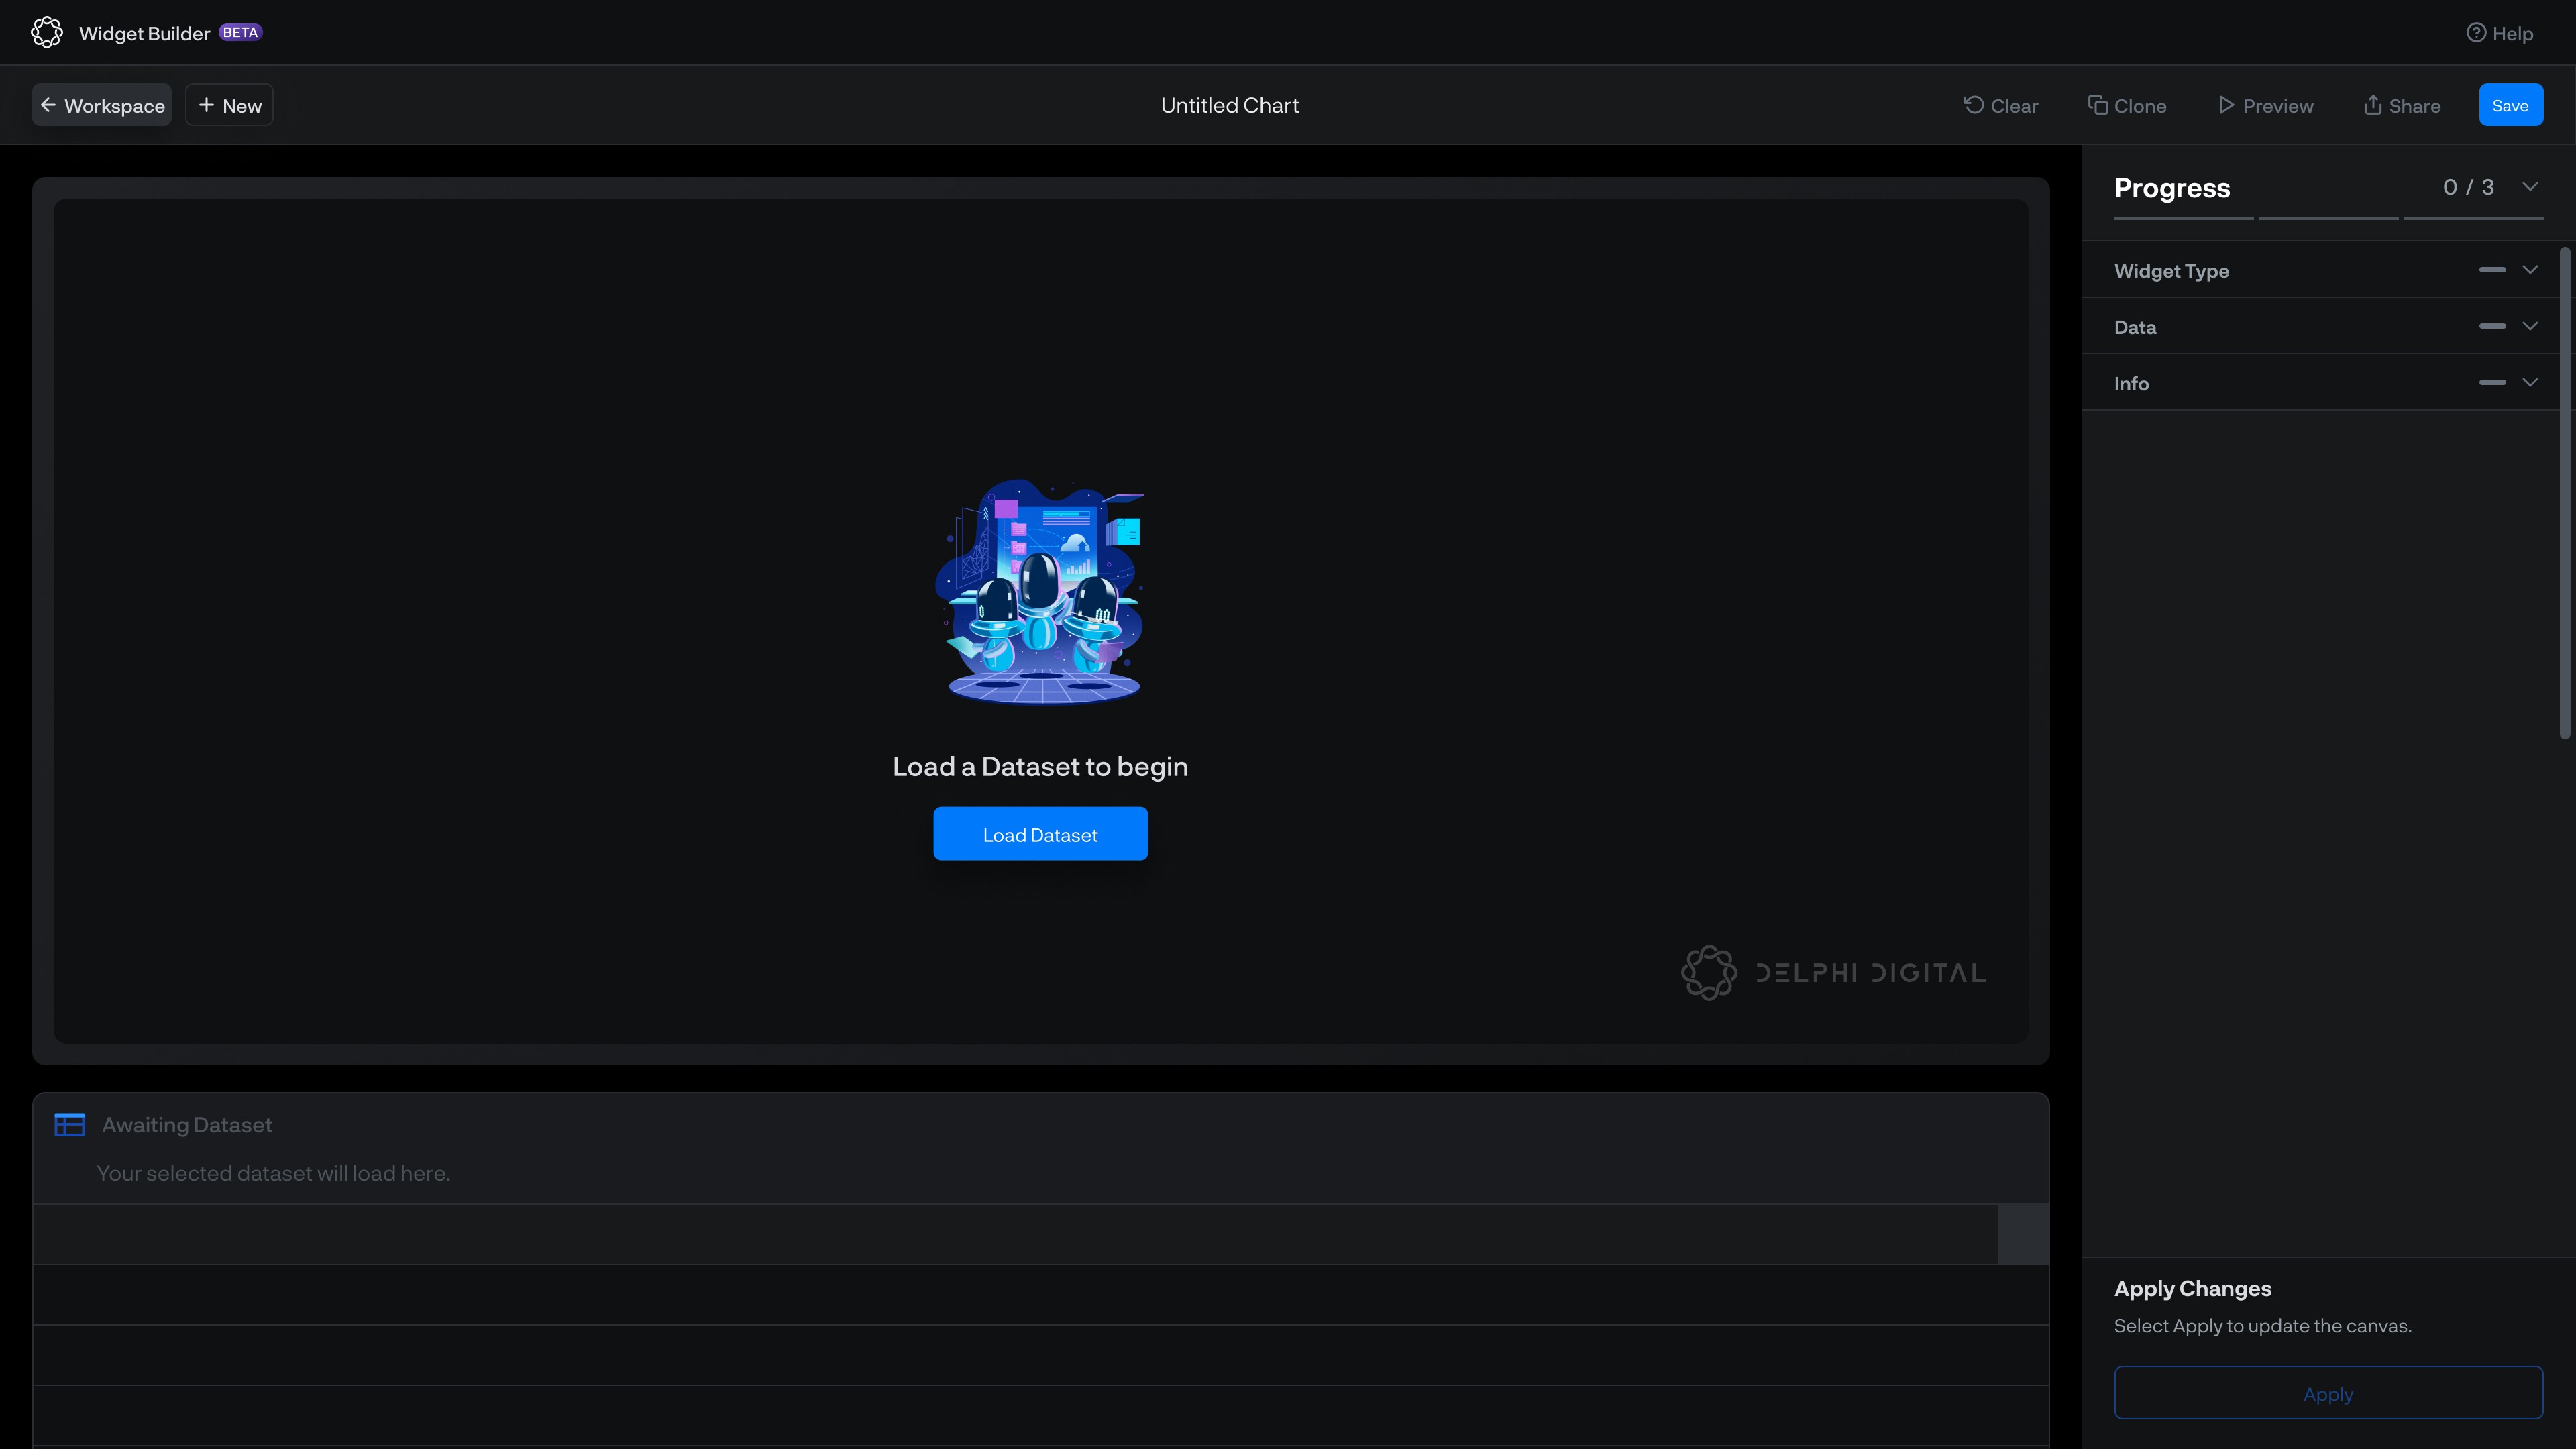2576x1449 pixels.
Task: Clone the current chart
Action: [2127, 105]
